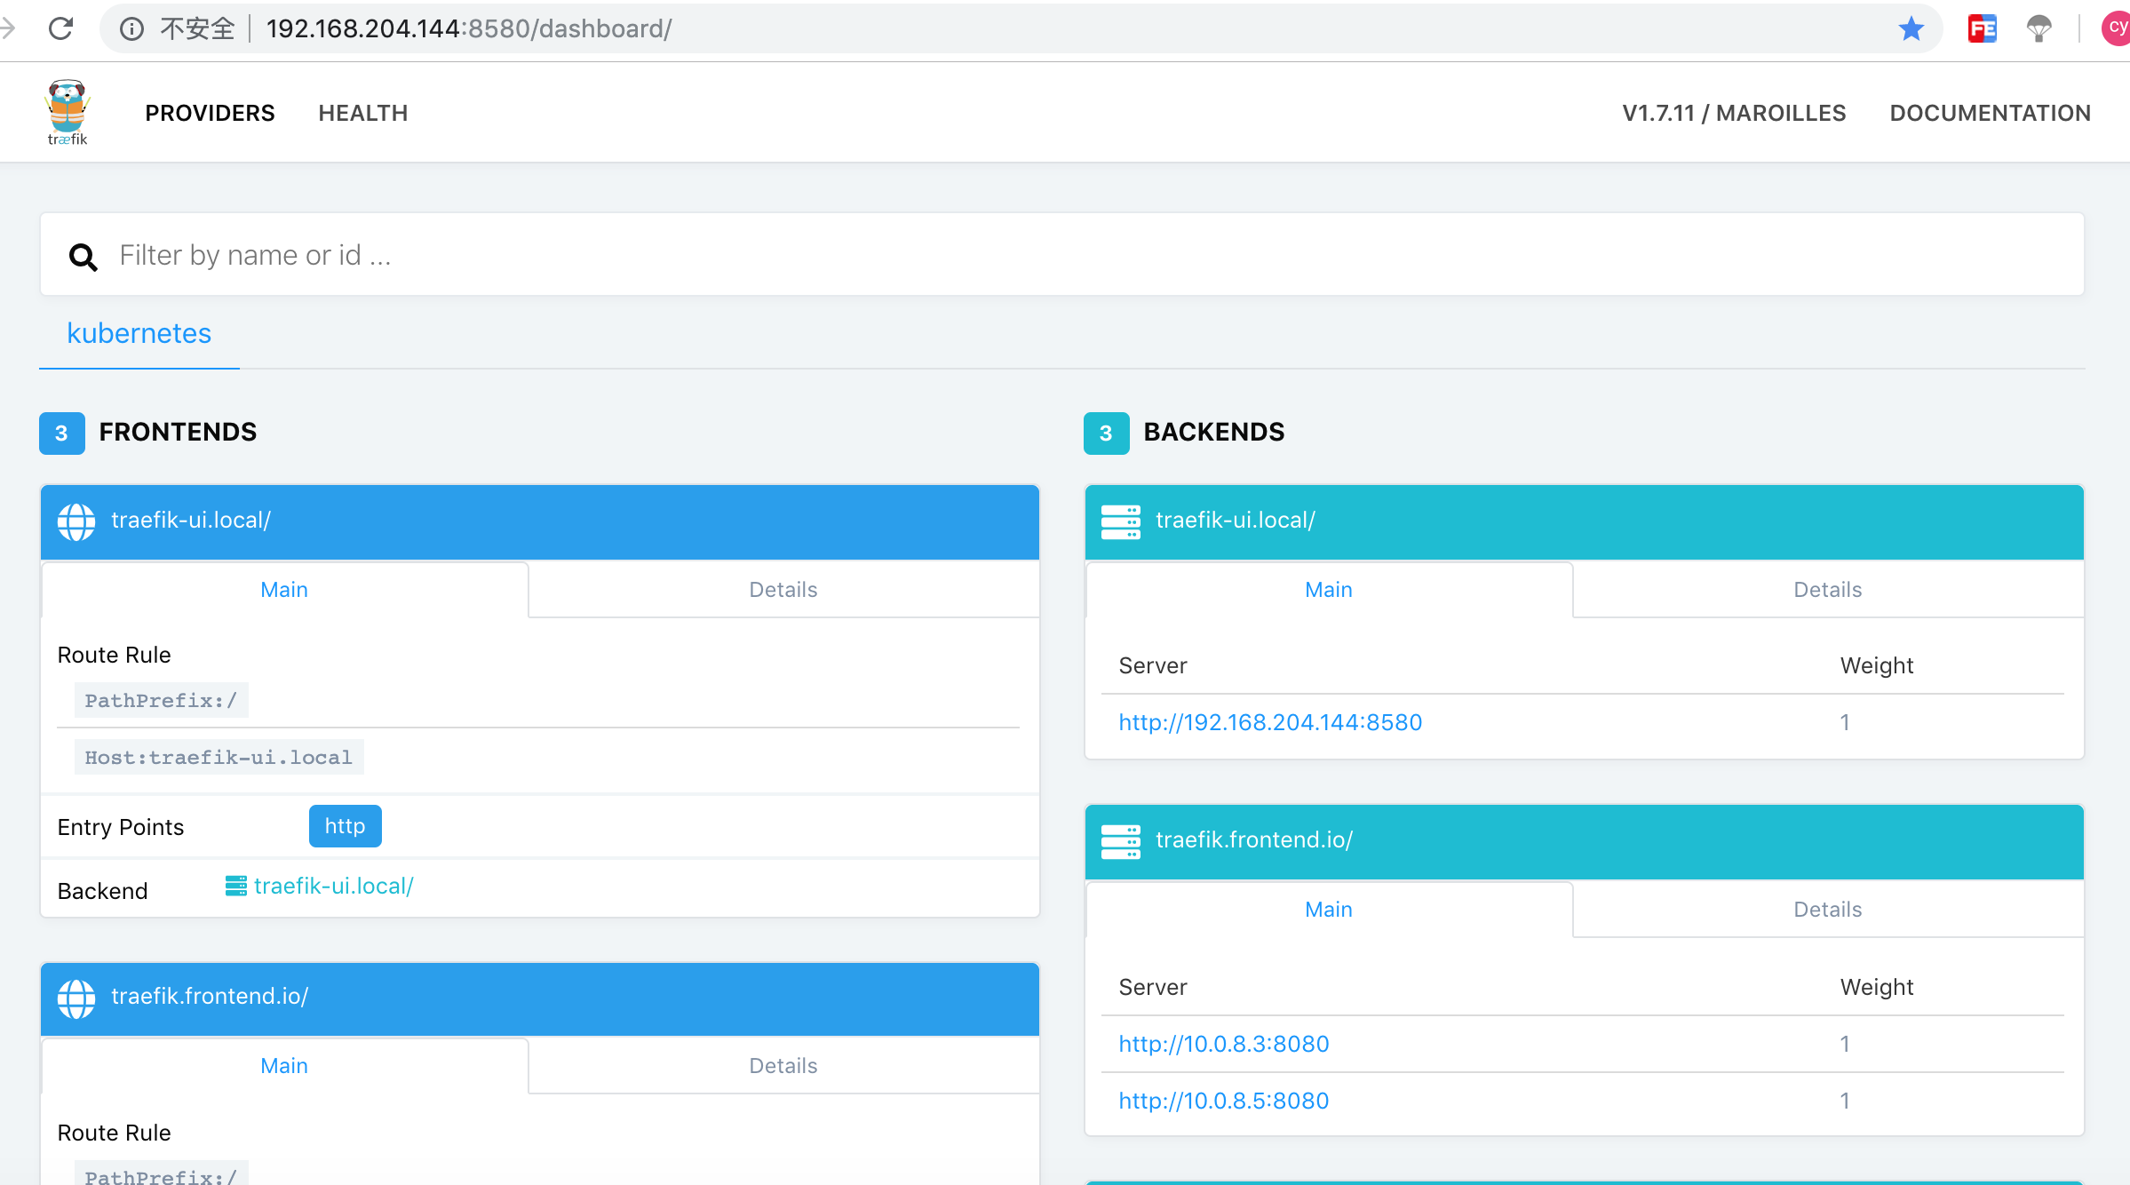Screen dimensions: 2130x1185
Task: Click the pink profile avatar icon
Action: click(x=2116, y=28)
